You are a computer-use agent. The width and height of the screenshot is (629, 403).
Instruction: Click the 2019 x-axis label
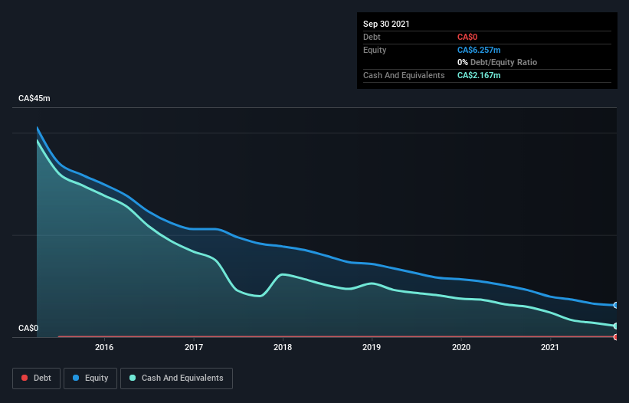pos(372,347)
